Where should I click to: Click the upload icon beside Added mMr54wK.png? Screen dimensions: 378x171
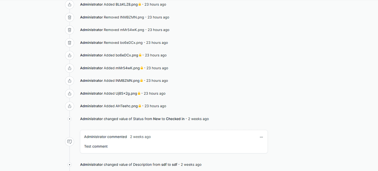click(x=69, y=68)
